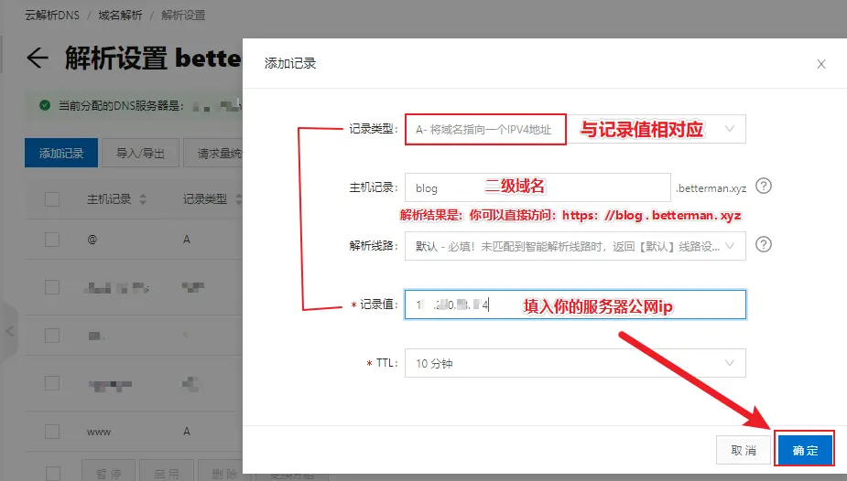The image size is (847, 481).
Task: Open help icon next to 主机记录 field
Action: (x=764, y=186)
